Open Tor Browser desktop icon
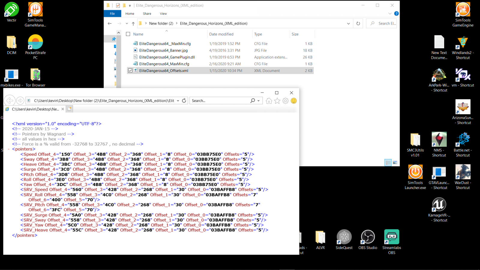 pyautogui.click(x=35, y=77)
